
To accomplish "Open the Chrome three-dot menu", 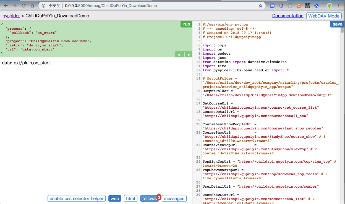I will (338, 6).
